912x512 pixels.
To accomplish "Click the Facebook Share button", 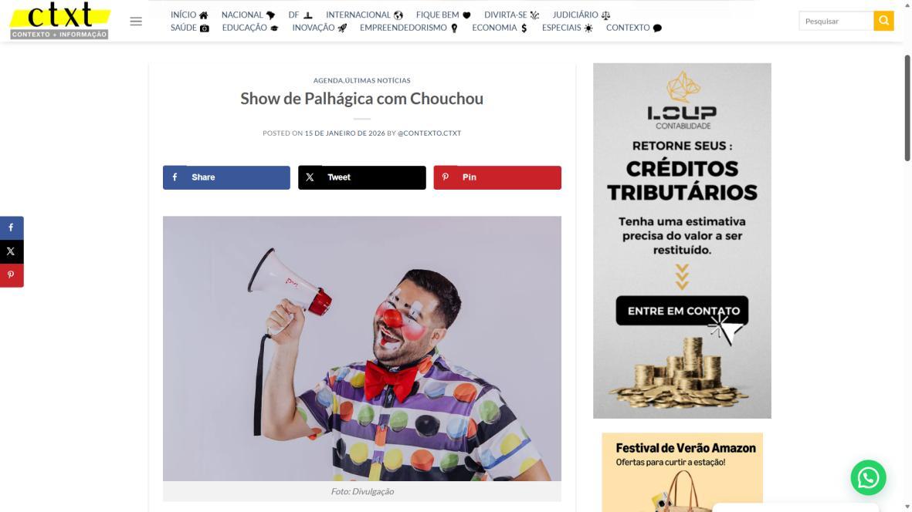I will coord(226,177).
